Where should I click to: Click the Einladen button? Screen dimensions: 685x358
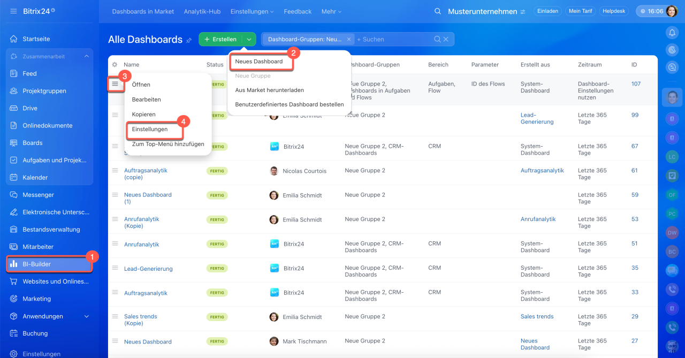[x=547, y=11]
